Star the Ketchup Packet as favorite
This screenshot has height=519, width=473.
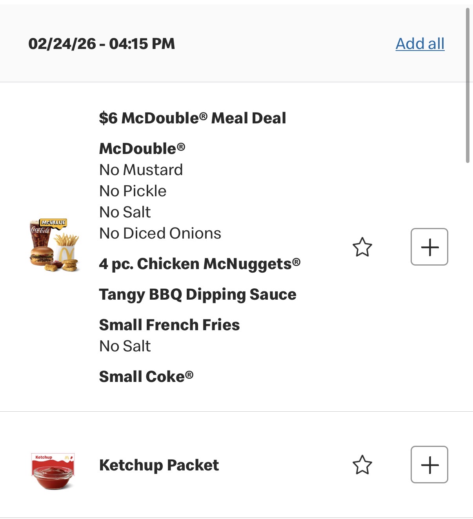pos(362,465)
